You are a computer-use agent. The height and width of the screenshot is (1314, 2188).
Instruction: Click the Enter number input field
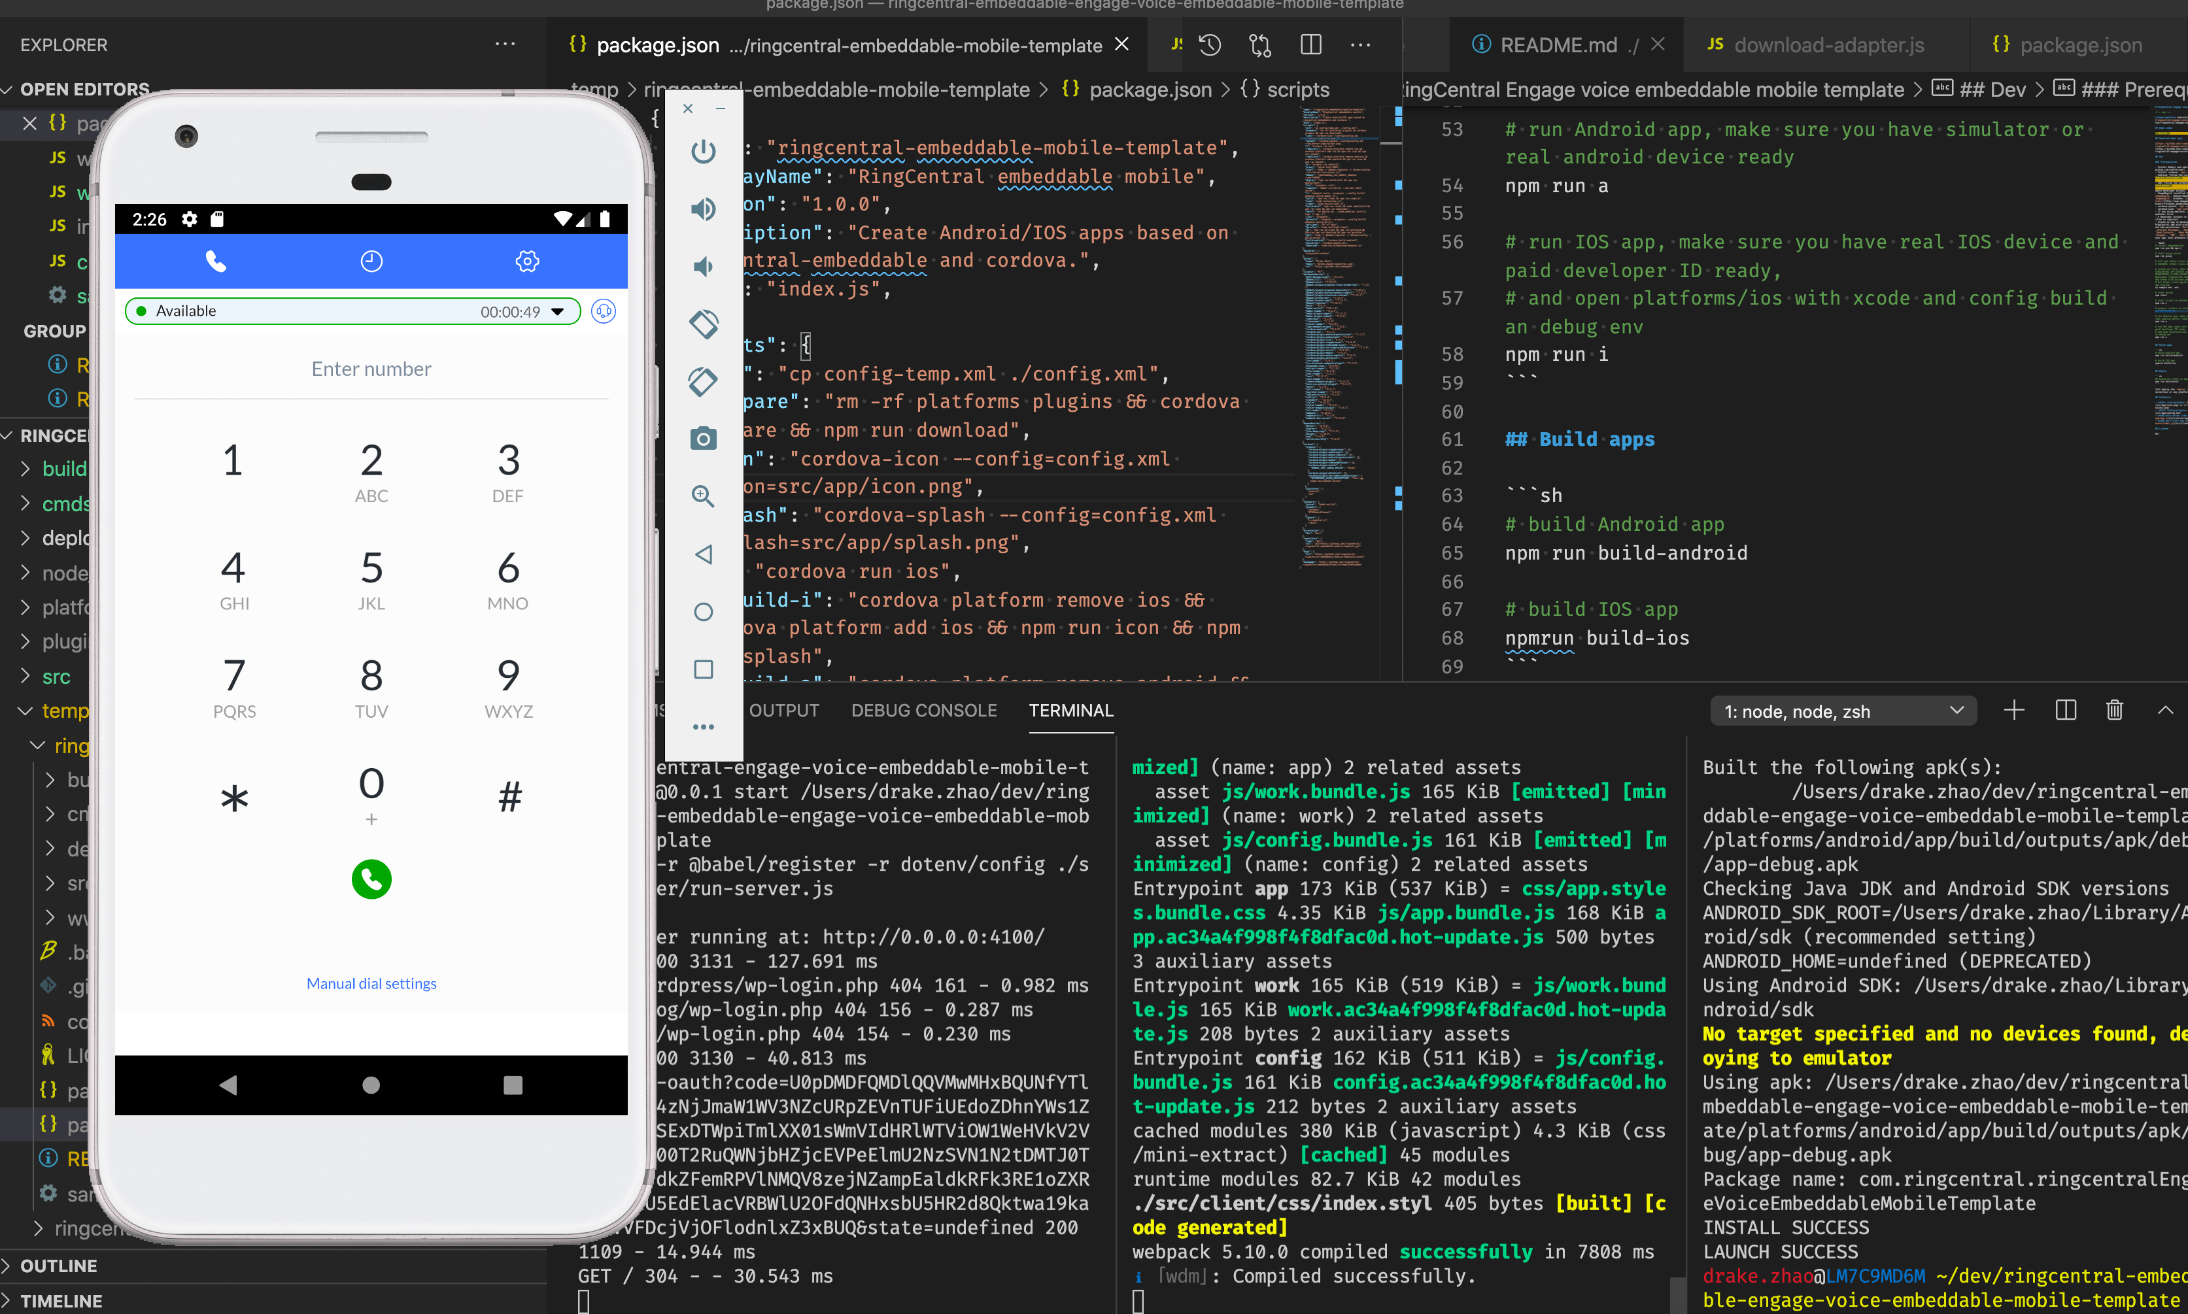pos(371,369)
